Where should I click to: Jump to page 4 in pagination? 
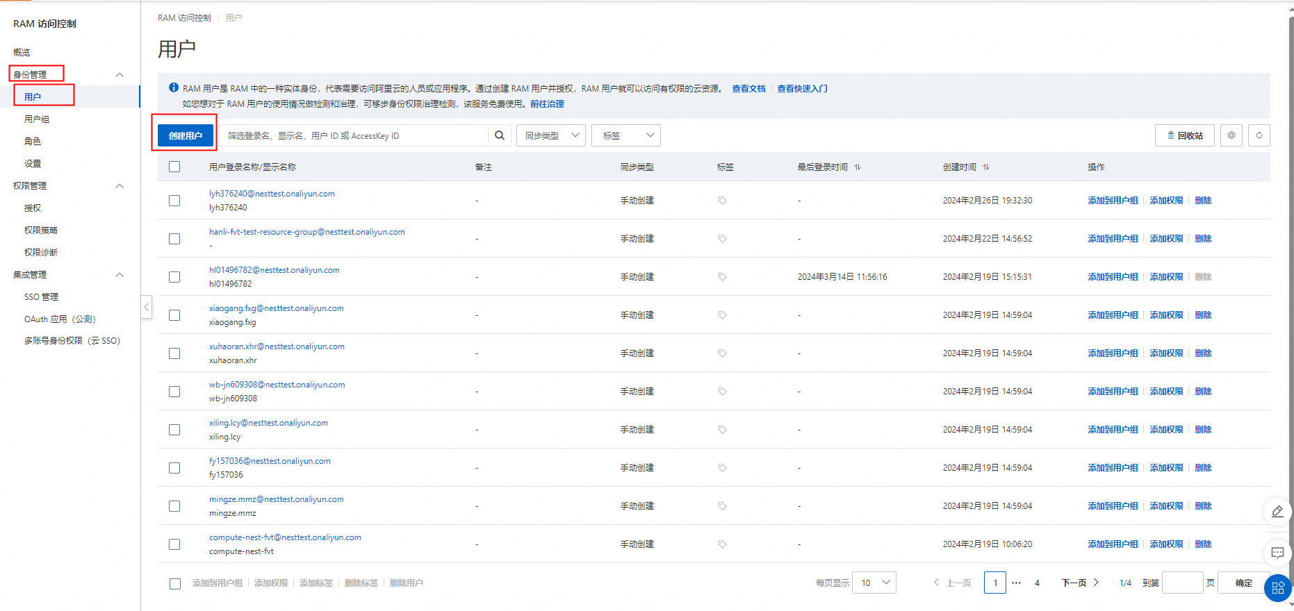[1037, 583]
